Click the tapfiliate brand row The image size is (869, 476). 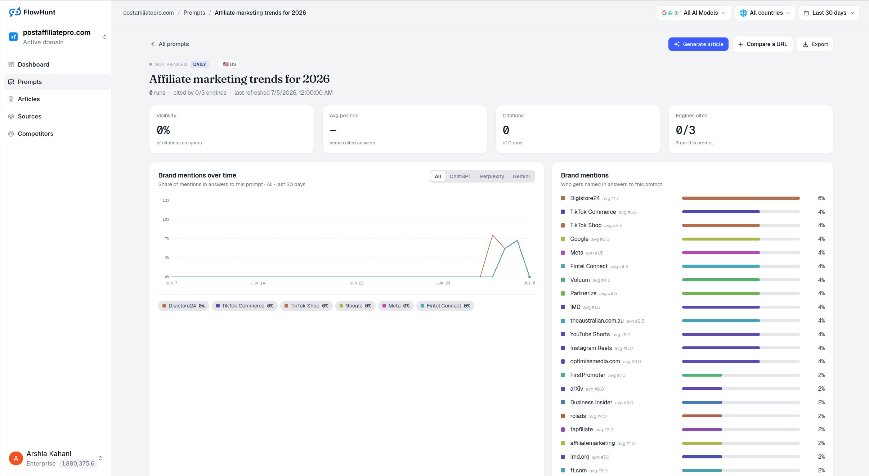(693, 429)
